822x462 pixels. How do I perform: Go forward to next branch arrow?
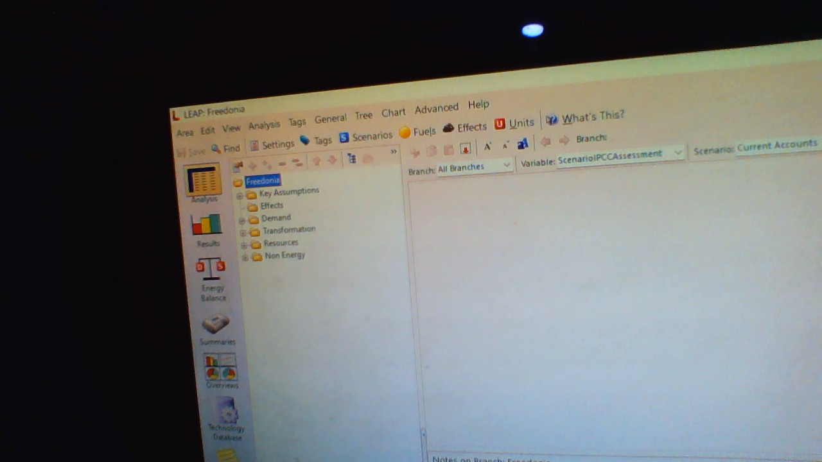[564, 140]
